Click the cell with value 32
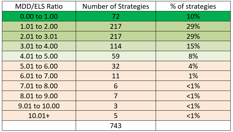This screenshot has height=132, width=233. (x=116, y=66)
